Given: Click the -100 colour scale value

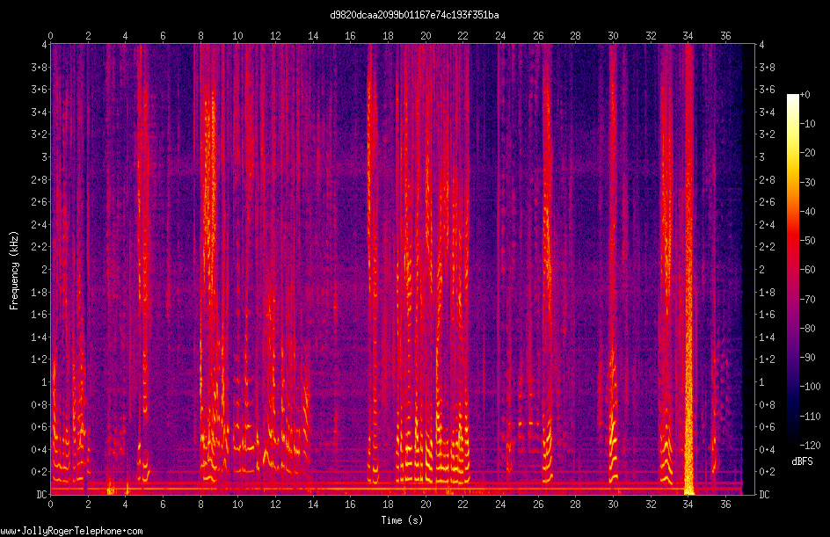Looking at the screenshot, I should [810, 387].
